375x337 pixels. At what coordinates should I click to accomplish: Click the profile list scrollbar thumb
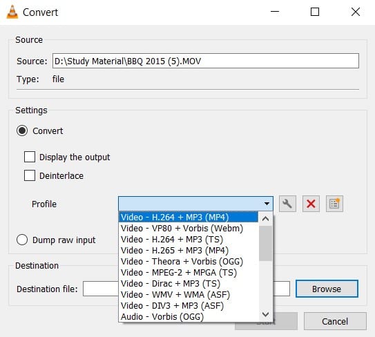[x=265, y=244]
